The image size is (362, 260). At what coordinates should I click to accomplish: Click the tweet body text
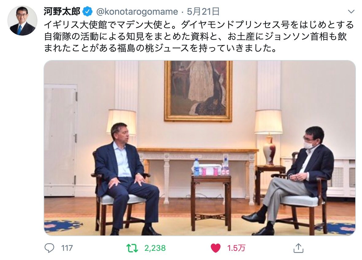[199, 36]
